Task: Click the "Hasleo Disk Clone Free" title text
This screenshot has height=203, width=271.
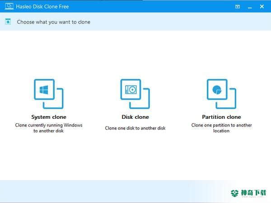Action: [42, 7]
